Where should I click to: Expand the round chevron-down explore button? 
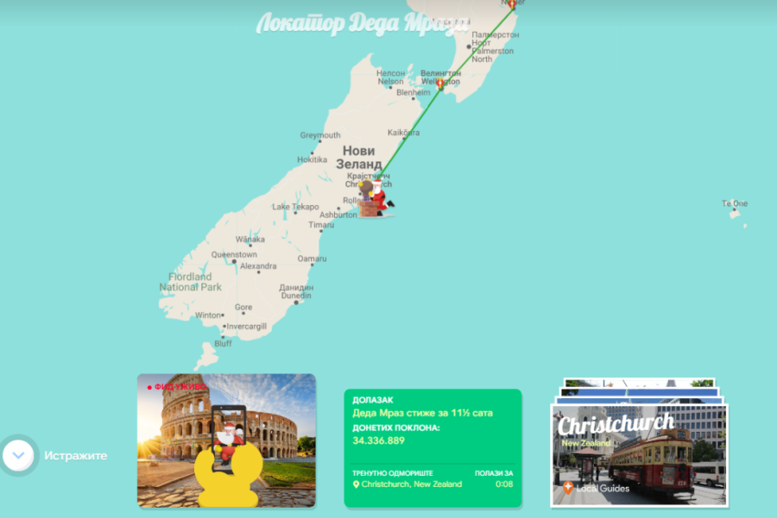[18, 455]
